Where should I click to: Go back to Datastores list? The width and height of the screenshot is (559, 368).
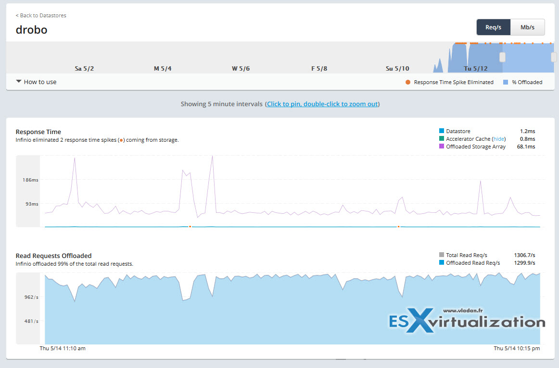point(41,15)
